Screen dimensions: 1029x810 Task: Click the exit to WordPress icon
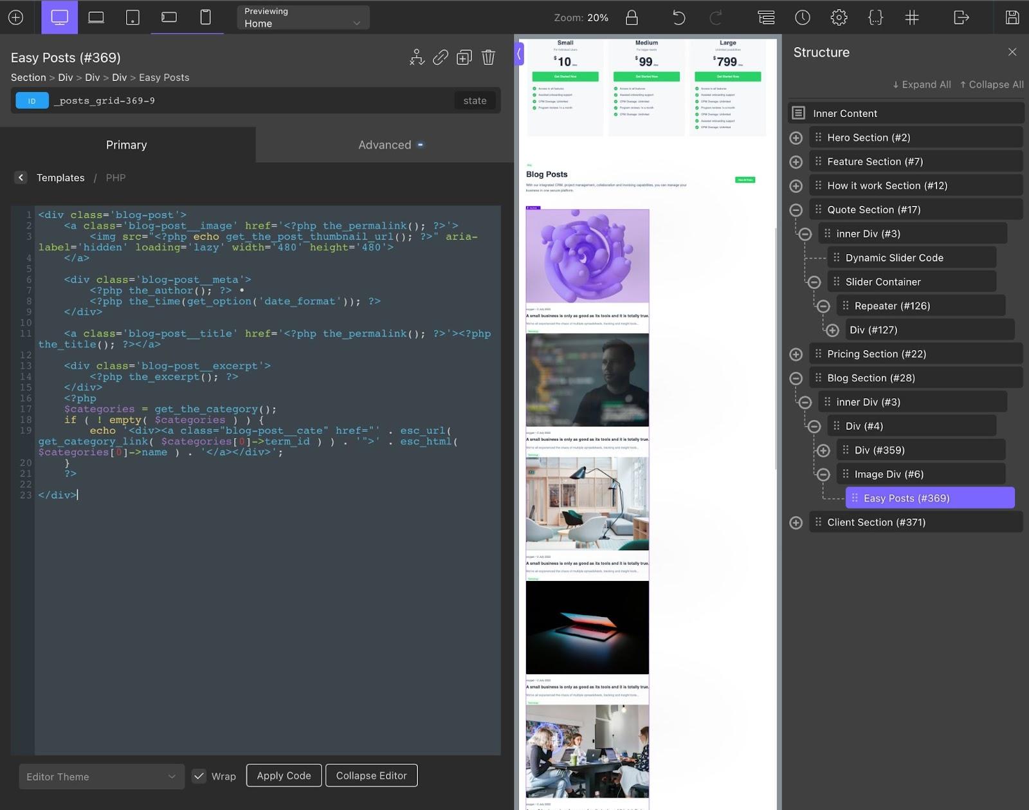[961, 17]
